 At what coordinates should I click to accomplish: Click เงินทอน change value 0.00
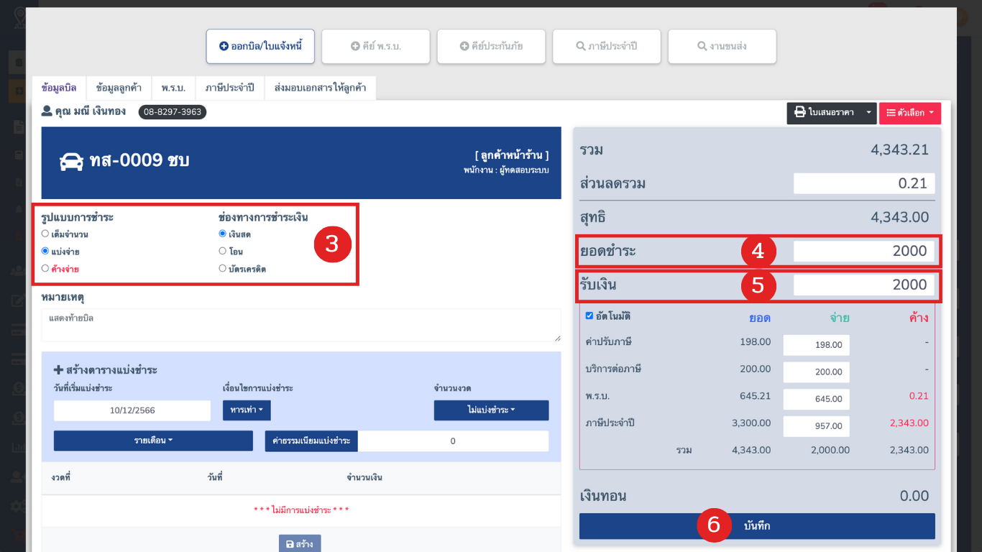tap(914, 496)
